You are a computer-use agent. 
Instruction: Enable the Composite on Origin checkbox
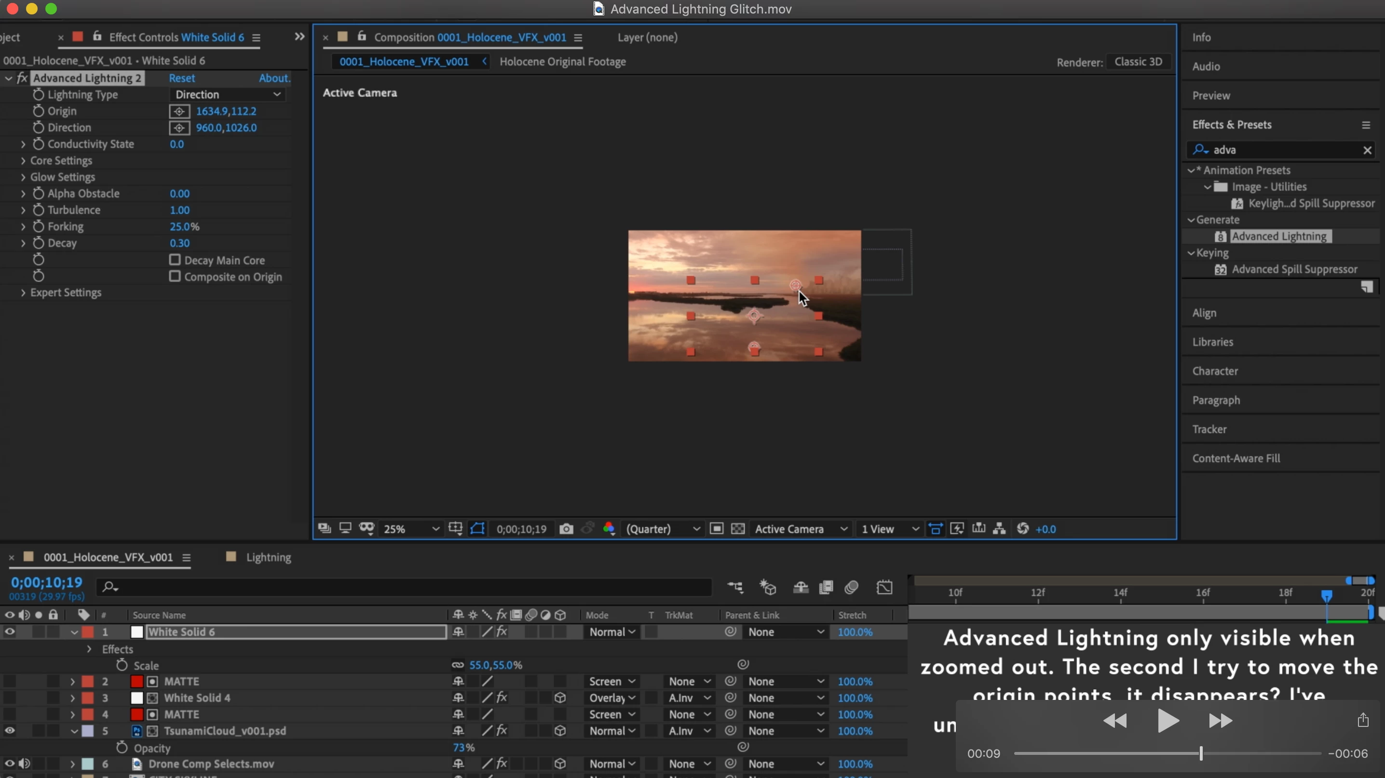coord(175,276)
